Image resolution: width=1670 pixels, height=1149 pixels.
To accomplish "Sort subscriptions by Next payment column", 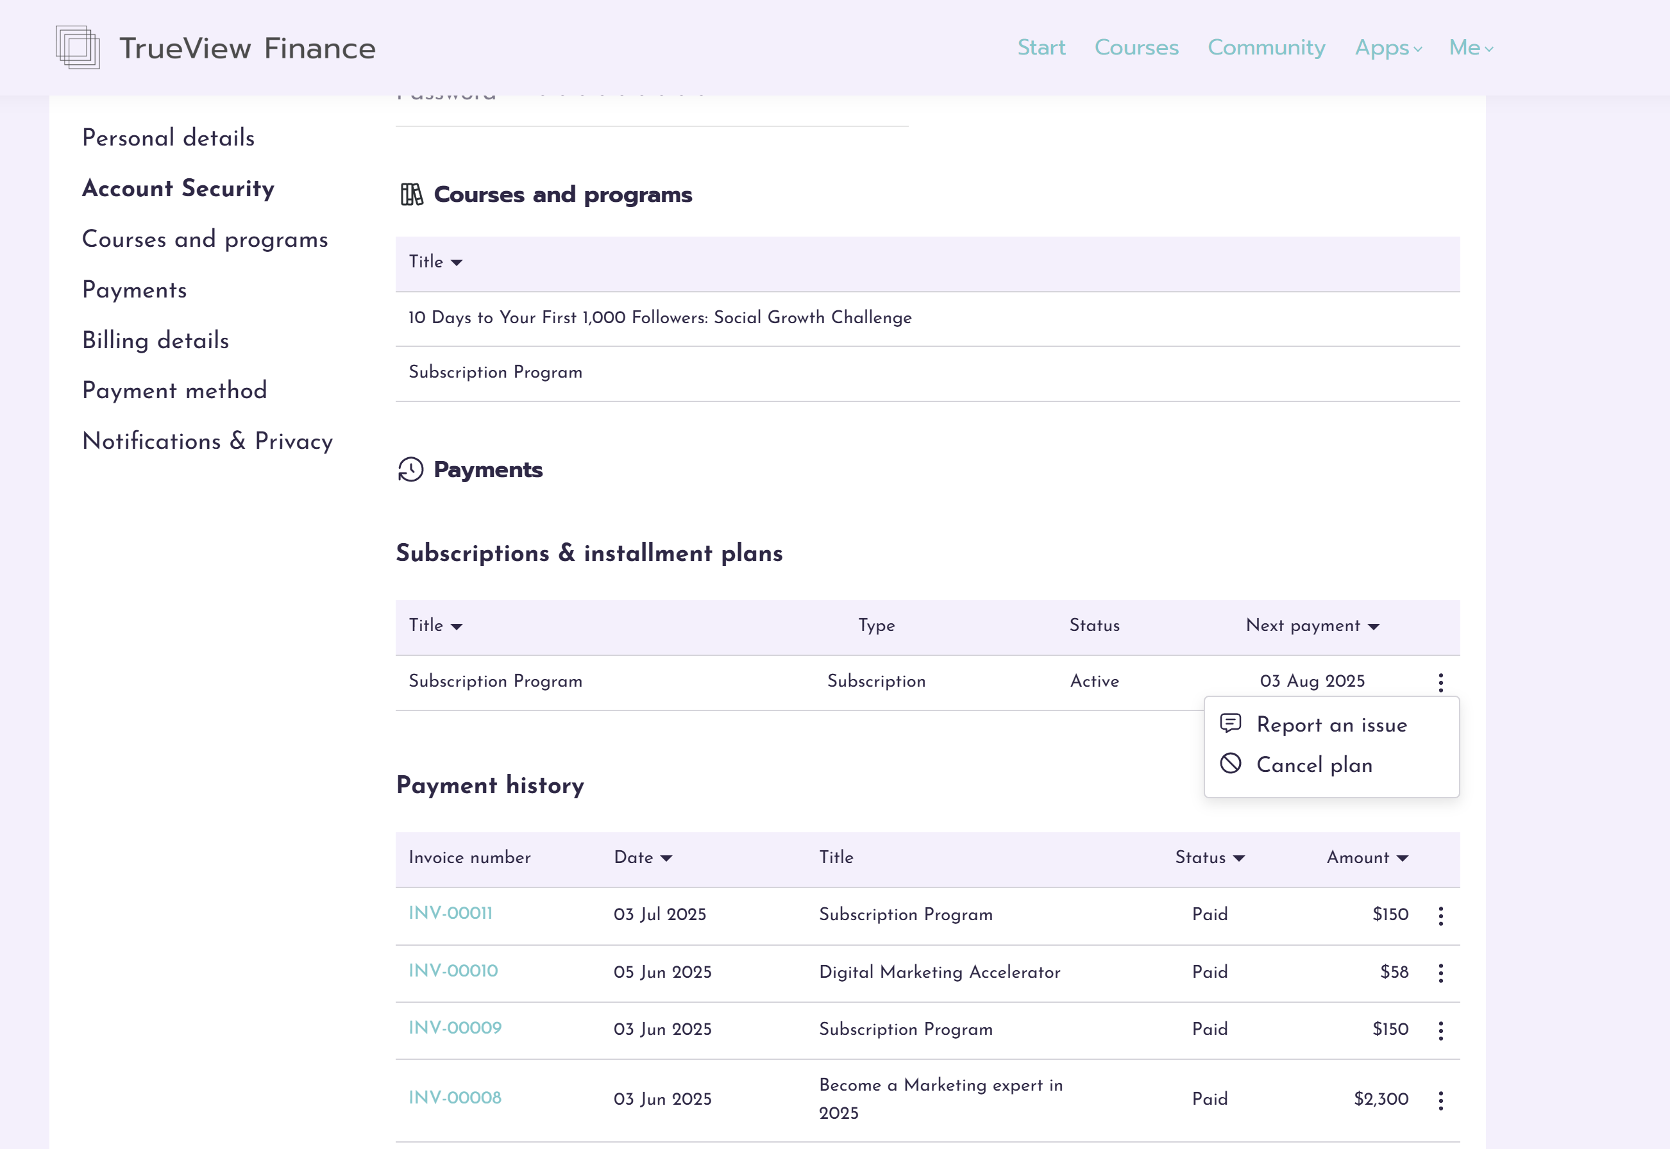I will pos(1312,626).
